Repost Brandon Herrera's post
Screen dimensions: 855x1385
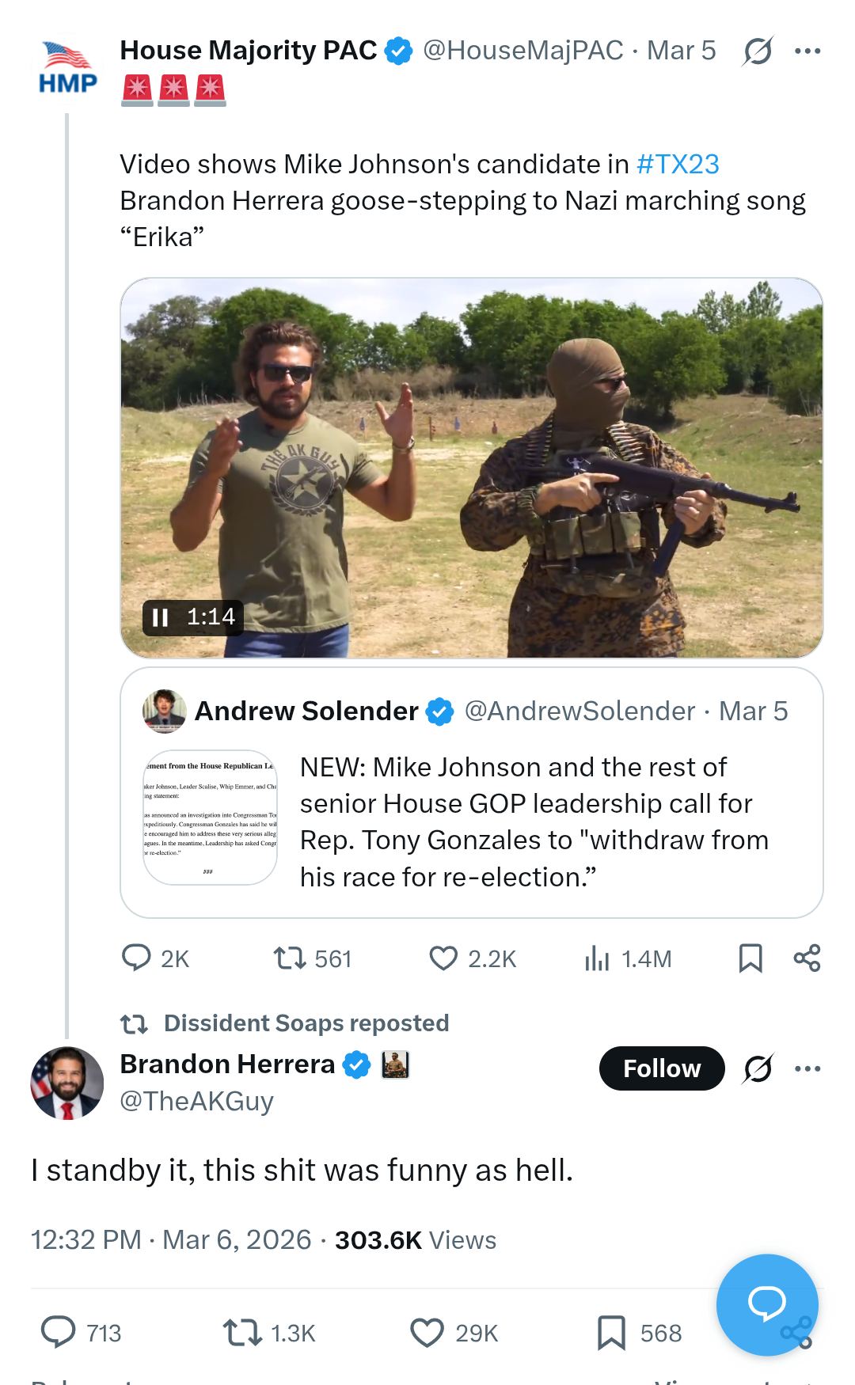tap(242, 1333)
